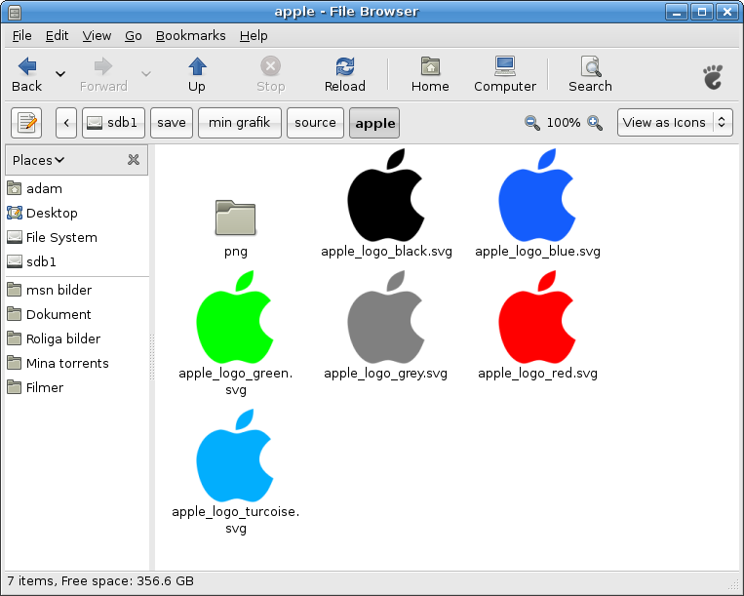Toggle the text location entry button
Viewport: 744px width, 596px height.
pyautogui.click(x=26, y=123)
